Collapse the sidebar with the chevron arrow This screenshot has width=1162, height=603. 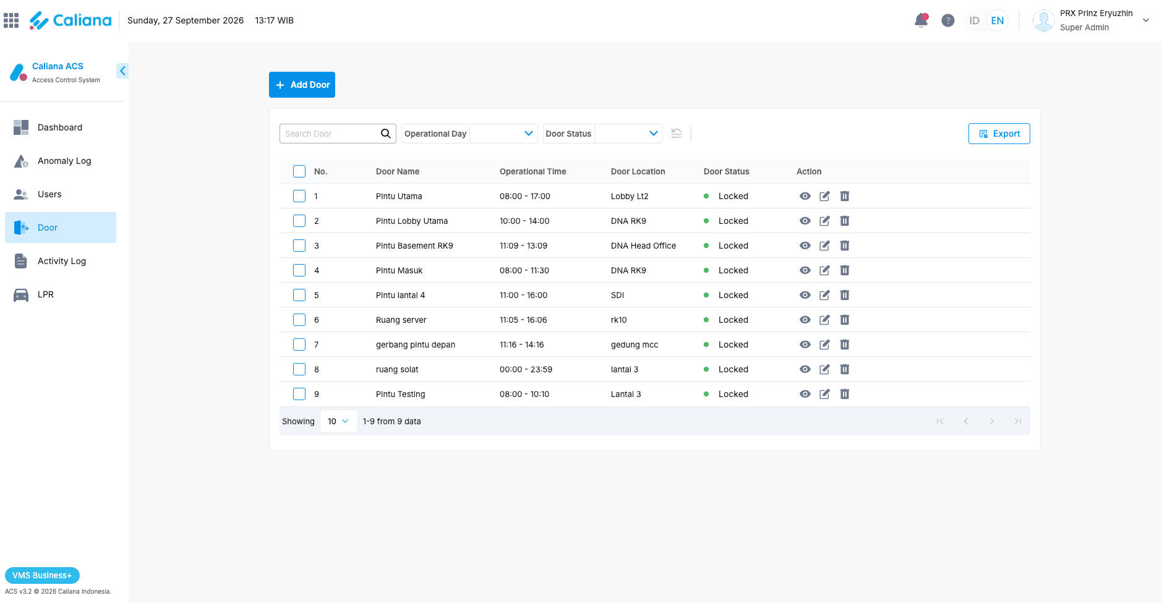[x=122, y=71]
